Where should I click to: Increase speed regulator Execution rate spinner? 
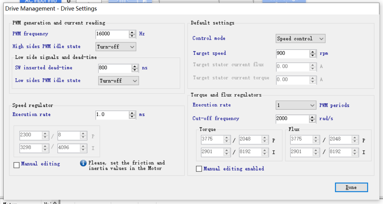point(132,113)
